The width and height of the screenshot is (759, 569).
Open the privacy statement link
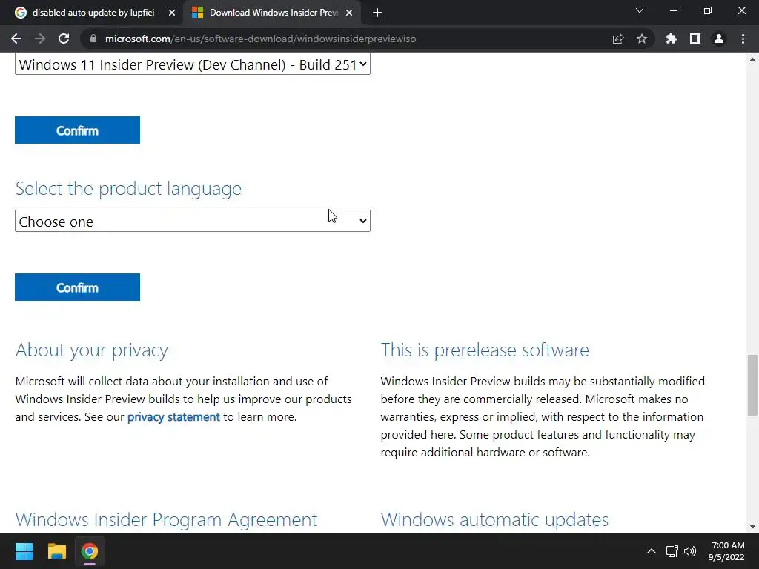pyautogui.click(x=173, y=417)
